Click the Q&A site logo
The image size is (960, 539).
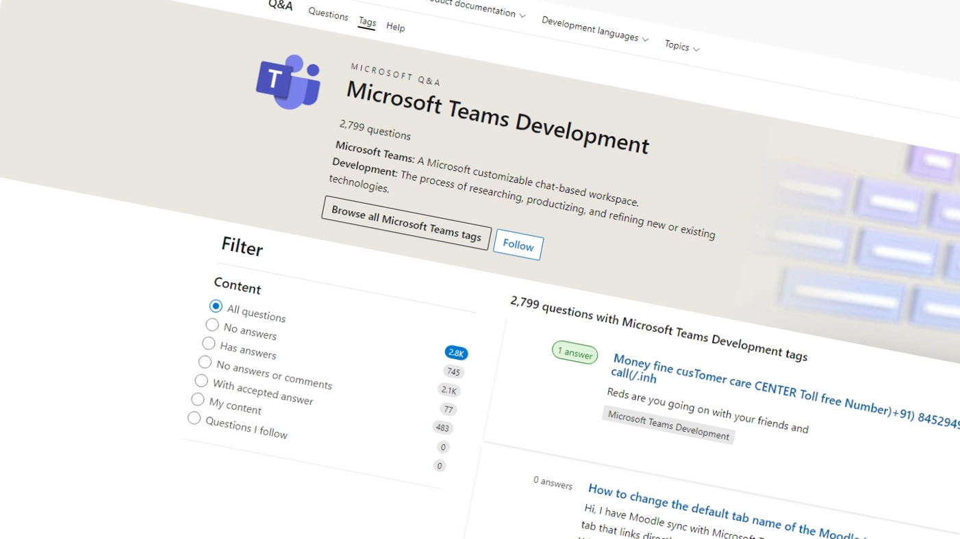281,6
